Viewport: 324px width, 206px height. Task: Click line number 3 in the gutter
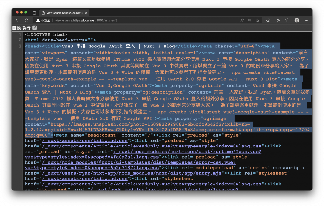point(20,46)
